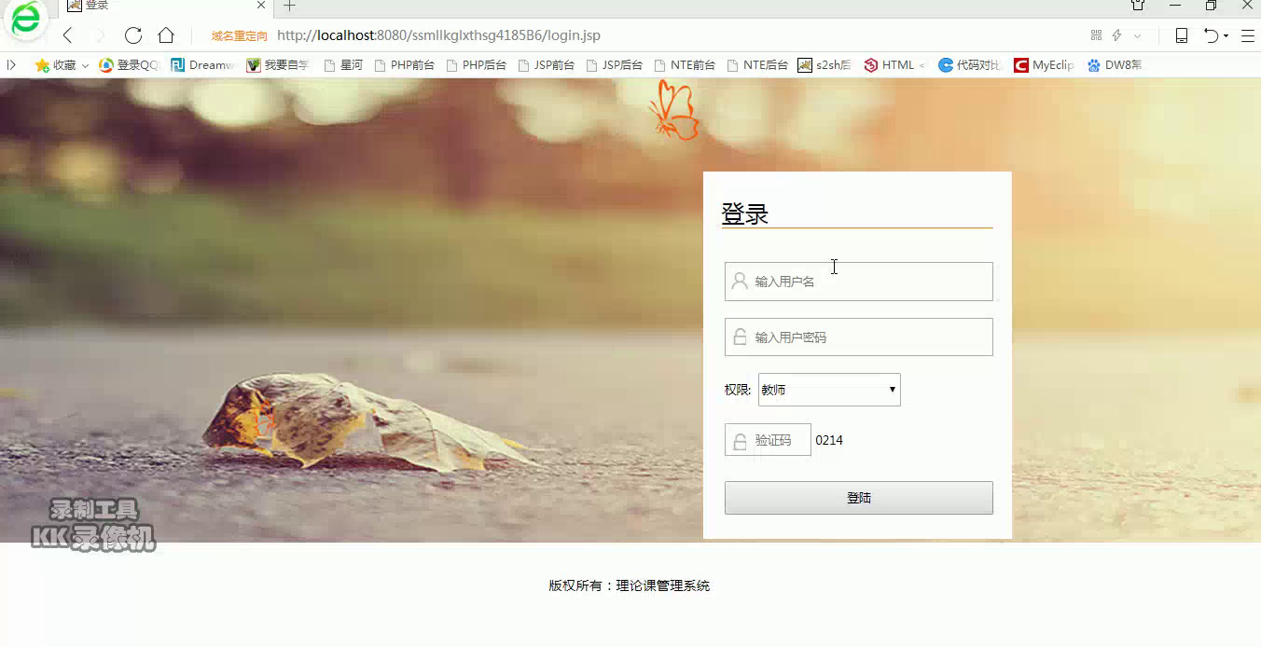Image resolution: width=1261 pixels, height=647 pixels.
Task: Open the NTE后台 bookmark
Action: 757,65
